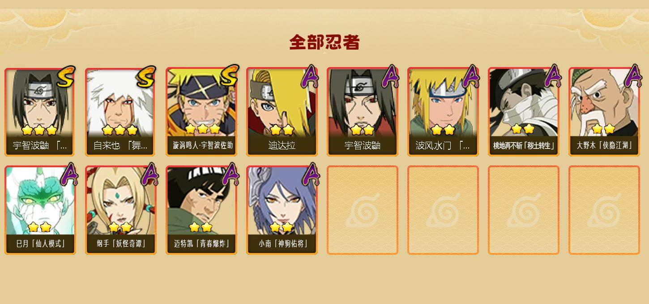The image size is (649, 304).
Task: Open the 桃地再不斩「秽土转生」card
Action: 523,112
